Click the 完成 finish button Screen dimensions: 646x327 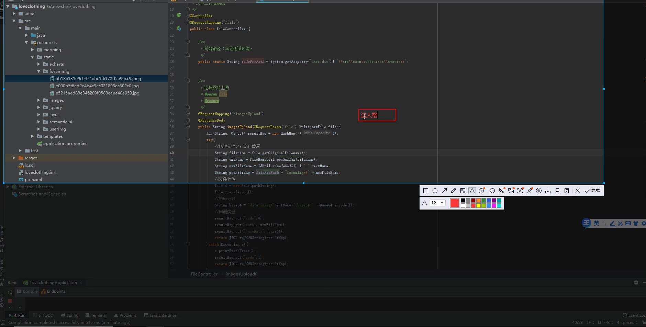592,191
